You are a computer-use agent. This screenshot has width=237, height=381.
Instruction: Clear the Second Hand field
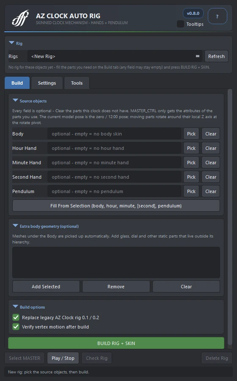(211, 177)
